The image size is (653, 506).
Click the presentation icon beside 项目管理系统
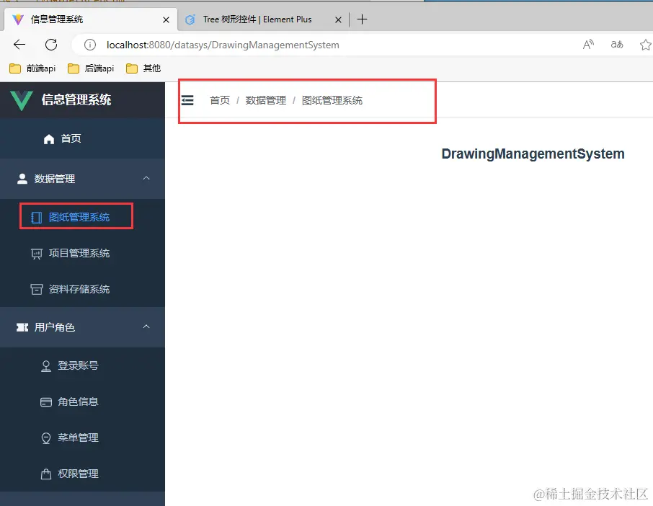(x=37, y=254)
